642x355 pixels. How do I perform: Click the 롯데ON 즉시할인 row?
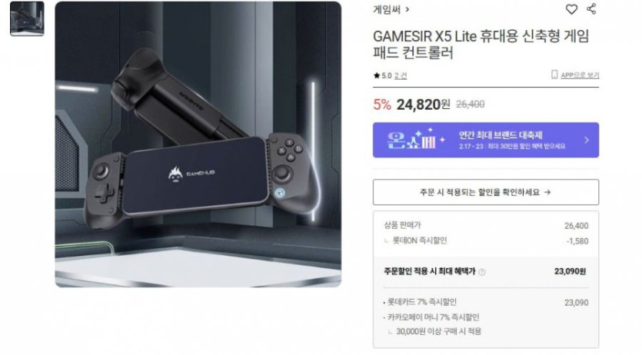pos(486,241)
